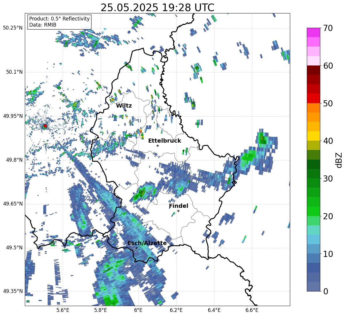Click the 5.6°E longitude label
The height and width of the screenshot is (316, 346).
[63, 310]
